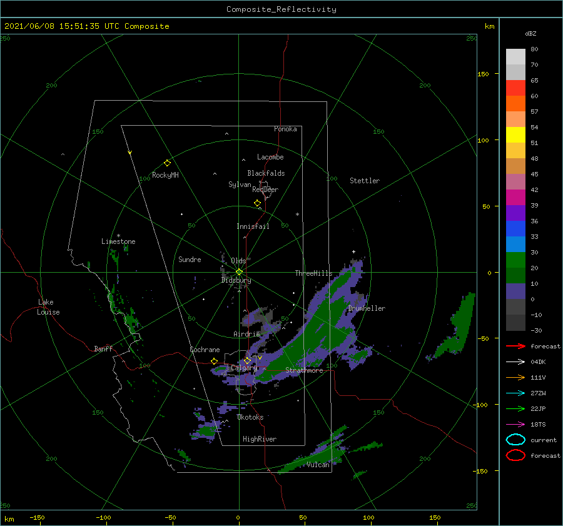Click the green 22JP arrow icon
Screen dimensions: 563x526
click(x=515, y=408)
